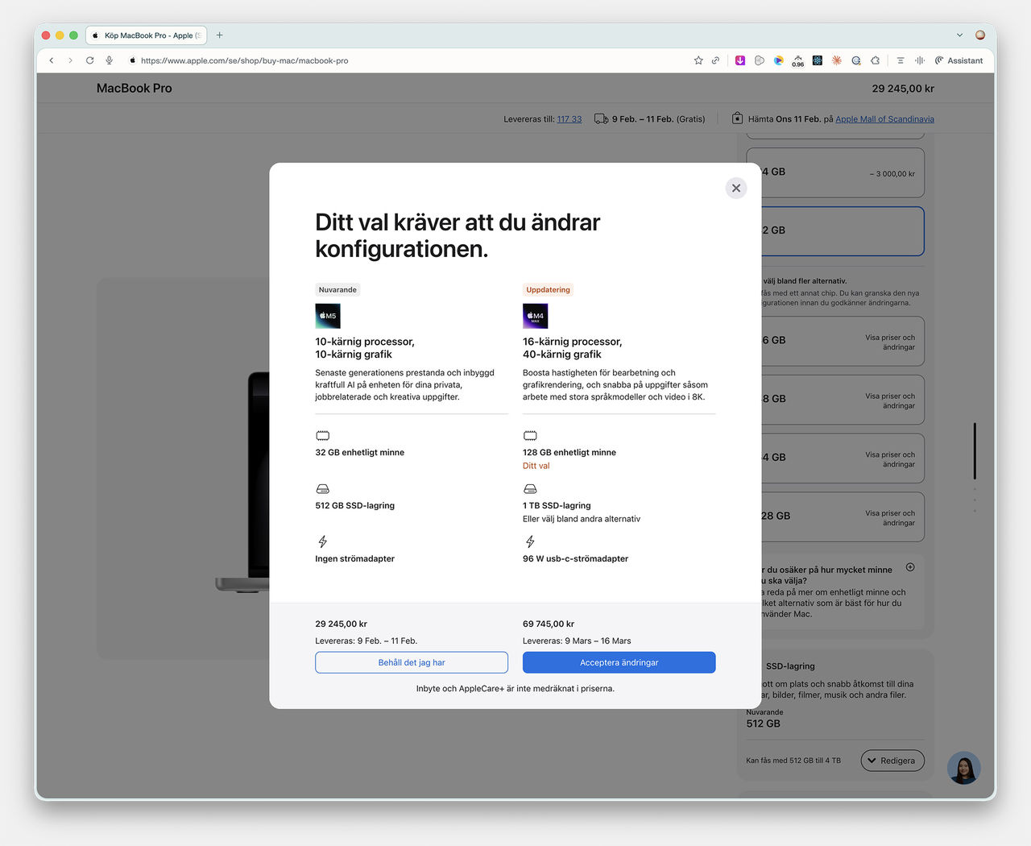Click the Acceptera ändringar button
The image size is (1031, 846).
[x=619, y=662]
